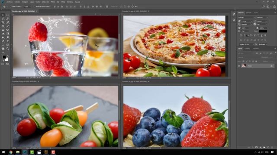Open the font size dropdown
Viewport: 277px width, 155px height.
click(x=247, y=21)
